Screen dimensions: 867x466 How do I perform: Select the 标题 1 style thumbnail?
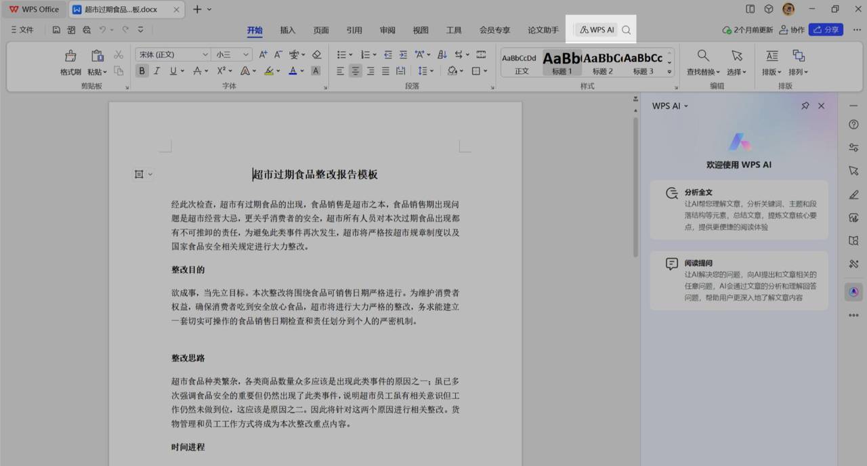click(x=562, y=62)
